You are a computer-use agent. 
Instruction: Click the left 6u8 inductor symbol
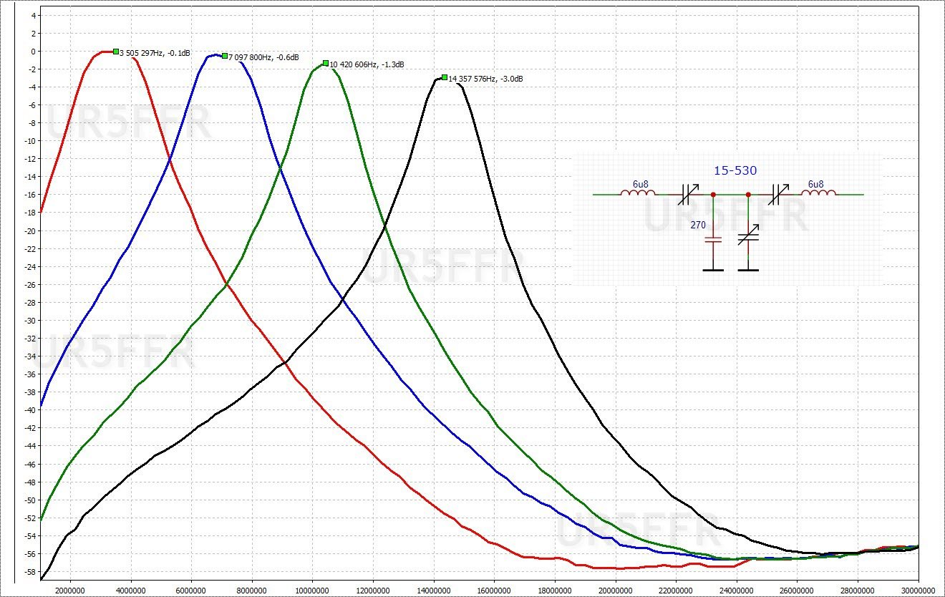pos(637,193)
